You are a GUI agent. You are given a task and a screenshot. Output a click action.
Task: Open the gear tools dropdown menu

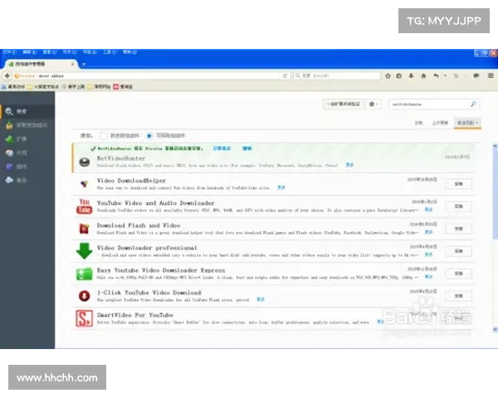coord(374,104)
